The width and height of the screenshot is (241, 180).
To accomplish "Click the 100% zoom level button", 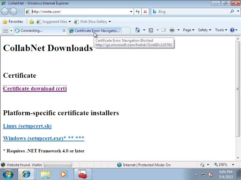I will tap(221, 165).
